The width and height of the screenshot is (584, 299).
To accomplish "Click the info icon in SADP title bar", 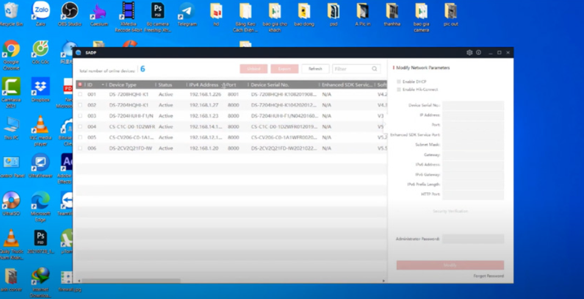I will click(x=478, y=52).
